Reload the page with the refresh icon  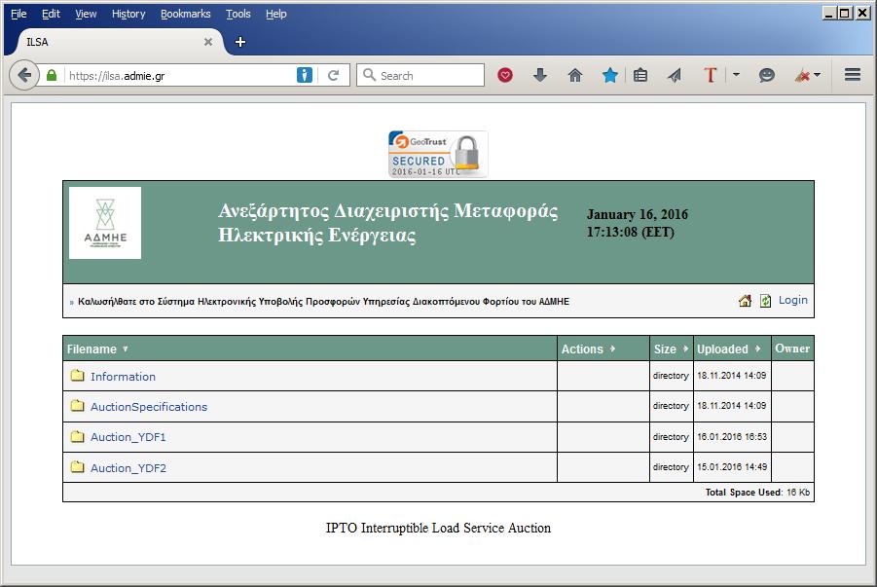click(333, 75)
